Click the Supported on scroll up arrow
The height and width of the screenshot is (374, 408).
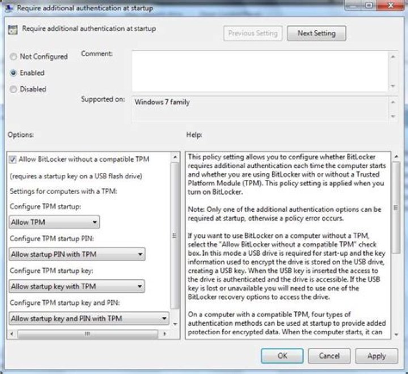coord(393,102)
